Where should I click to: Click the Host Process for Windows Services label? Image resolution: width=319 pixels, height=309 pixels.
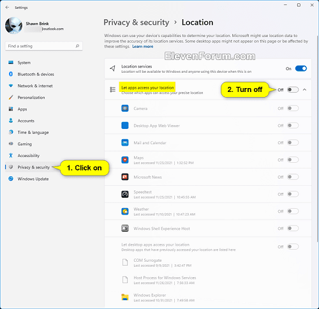click(165, 278)
